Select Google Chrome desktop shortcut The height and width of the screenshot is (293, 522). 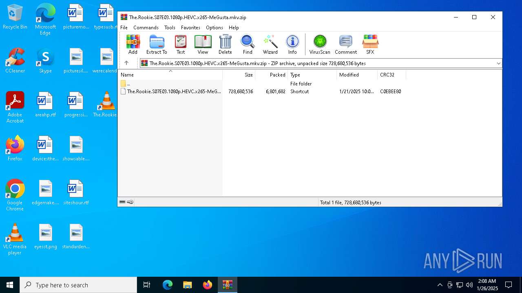point(15,195)
